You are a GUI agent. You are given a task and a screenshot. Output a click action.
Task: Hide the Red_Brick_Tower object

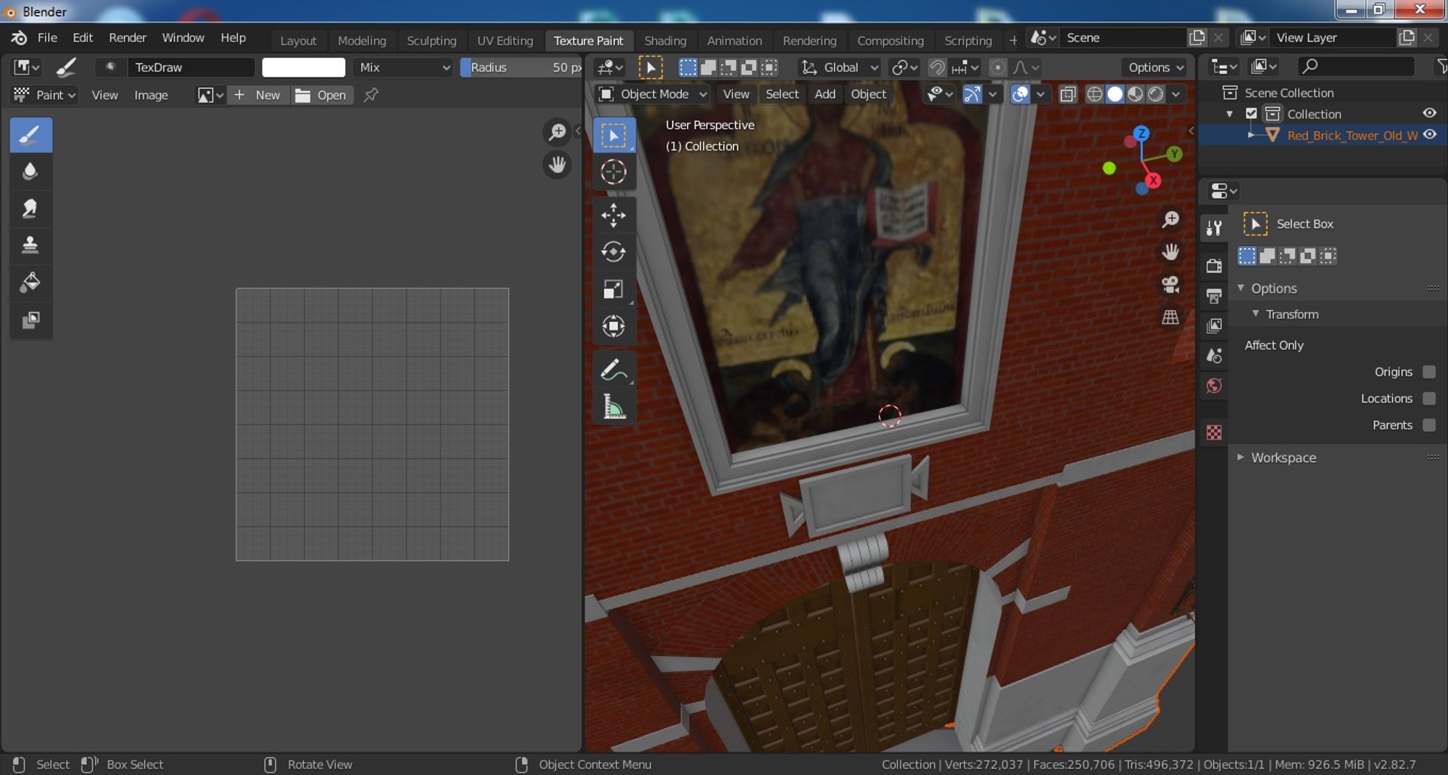[x=1429, y=135]
